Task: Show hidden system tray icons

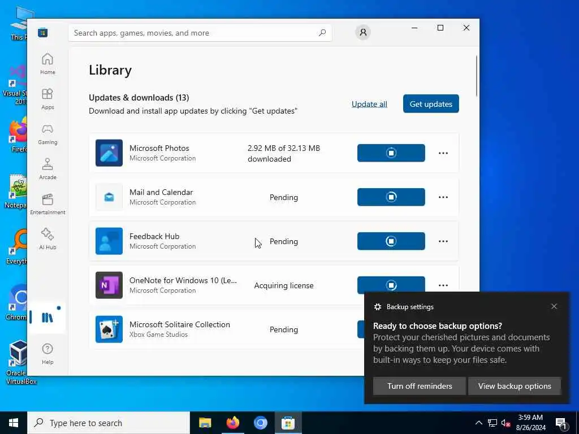Action: [478, 423]
